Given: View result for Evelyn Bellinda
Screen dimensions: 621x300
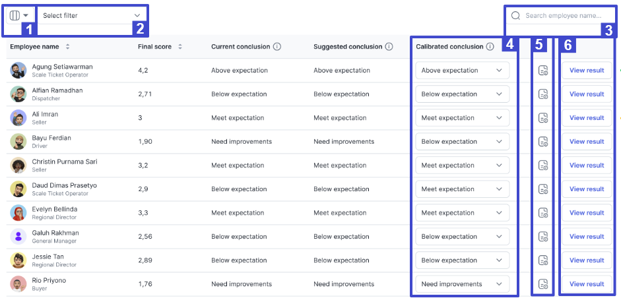Looking at the screenshot, I should [587, 213].
